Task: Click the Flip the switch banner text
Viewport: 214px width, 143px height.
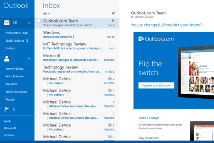Action: pyautogui.click(x=150, y=68)
